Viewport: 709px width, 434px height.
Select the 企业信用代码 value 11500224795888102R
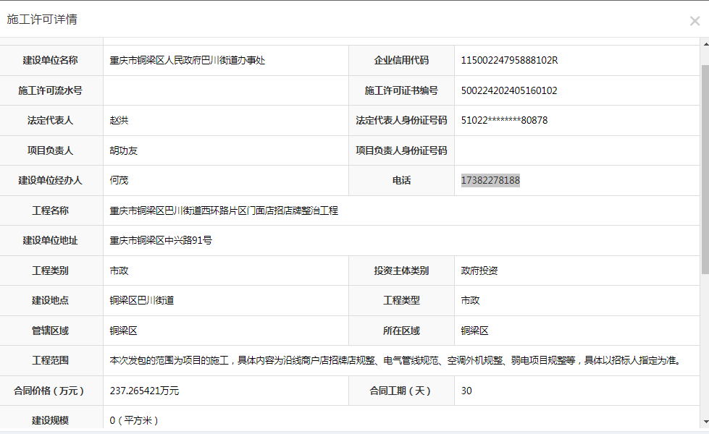point(509,60)
